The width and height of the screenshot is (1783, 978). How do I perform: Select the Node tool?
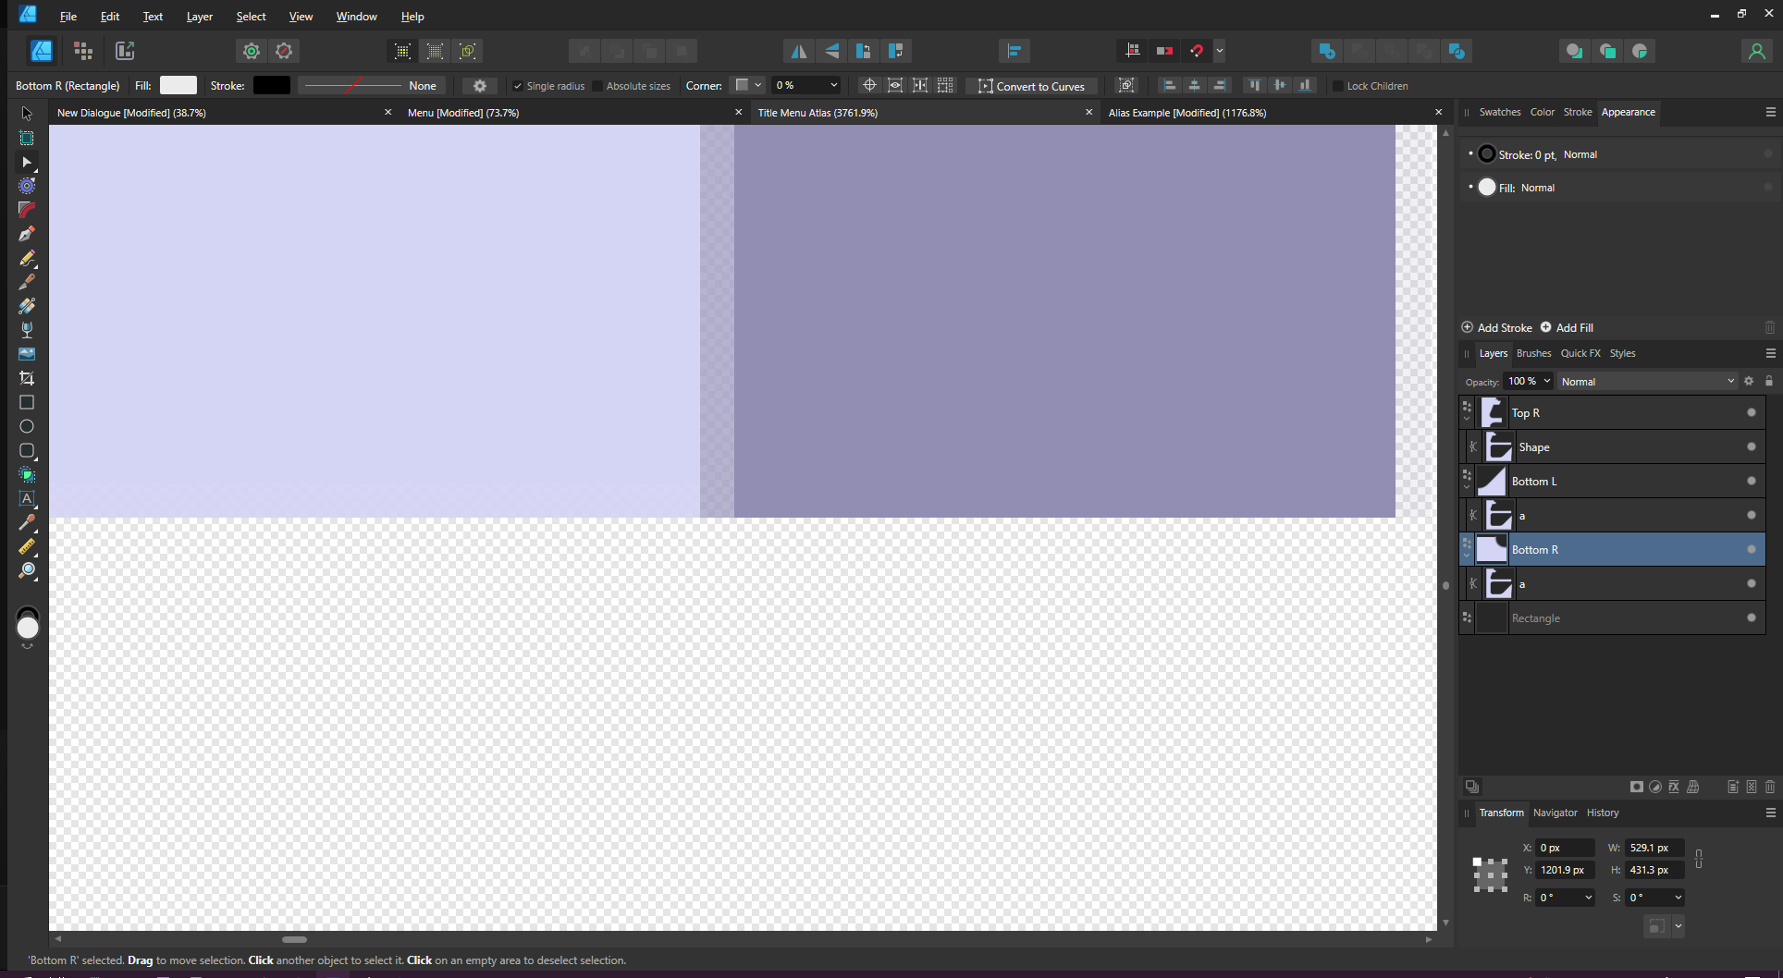click(27, 162)
